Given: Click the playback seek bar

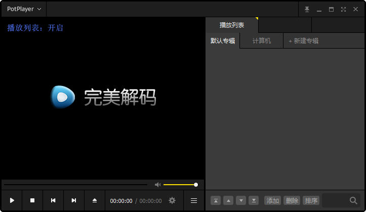Looking at the screenshot, I should click(75, 185).
